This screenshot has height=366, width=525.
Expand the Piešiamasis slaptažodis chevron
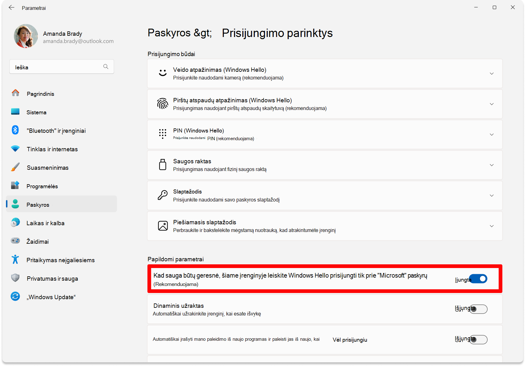click(492, 226)
